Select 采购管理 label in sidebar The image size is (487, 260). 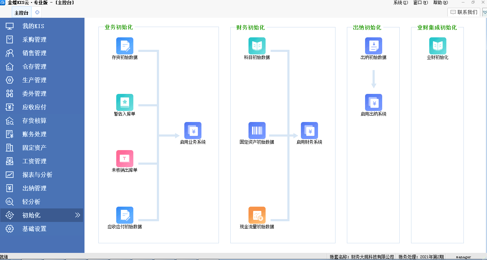click(x=34, y=39)
